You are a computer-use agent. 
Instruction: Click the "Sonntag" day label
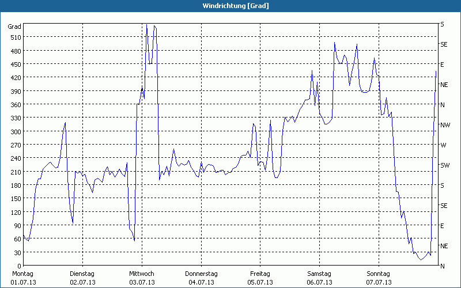[x=378, y=274]
